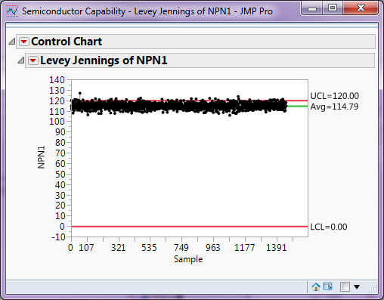Screen dimensions: 384x300
Task: Click the red LCL line on chart
Action: pyautogui.click(x=190, y=227)
